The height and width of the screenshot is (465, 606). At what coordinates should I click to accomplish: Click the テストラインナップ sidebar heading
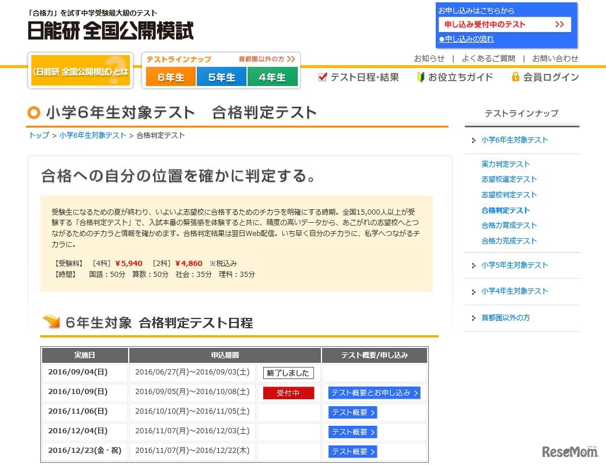point(521,113)
